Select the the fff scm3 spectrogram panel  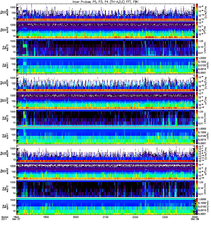[105, 171]
